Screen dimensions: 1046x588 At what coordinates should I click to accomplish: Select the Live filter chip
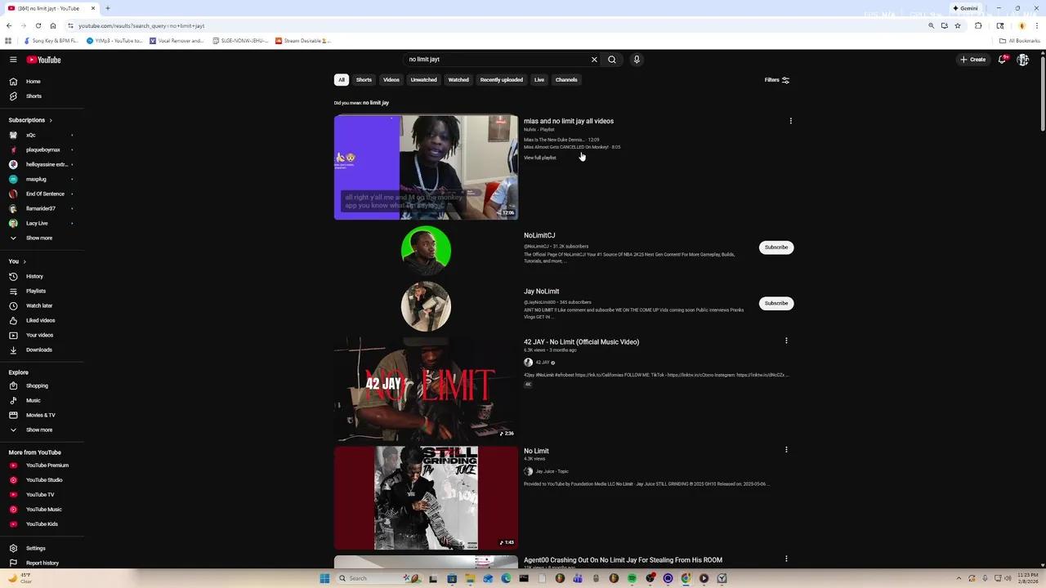pyautogui.click(x=539, y=80)
